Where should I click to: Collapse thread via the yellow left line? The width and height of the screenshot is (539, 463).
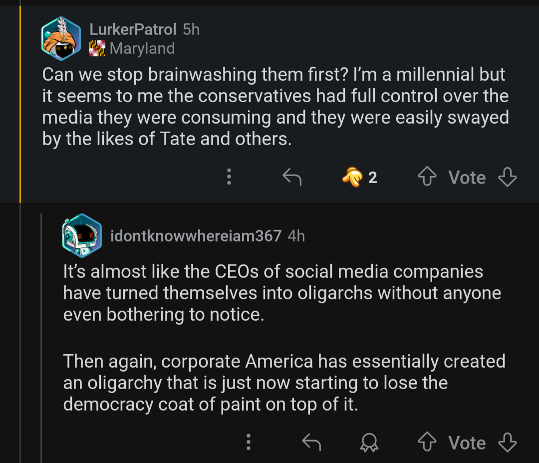[20, 100]
